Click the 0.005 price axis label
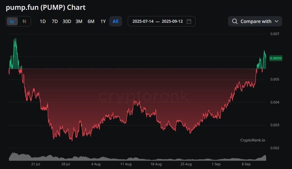Screen dimensions: 292x169 tap(275, 79)
